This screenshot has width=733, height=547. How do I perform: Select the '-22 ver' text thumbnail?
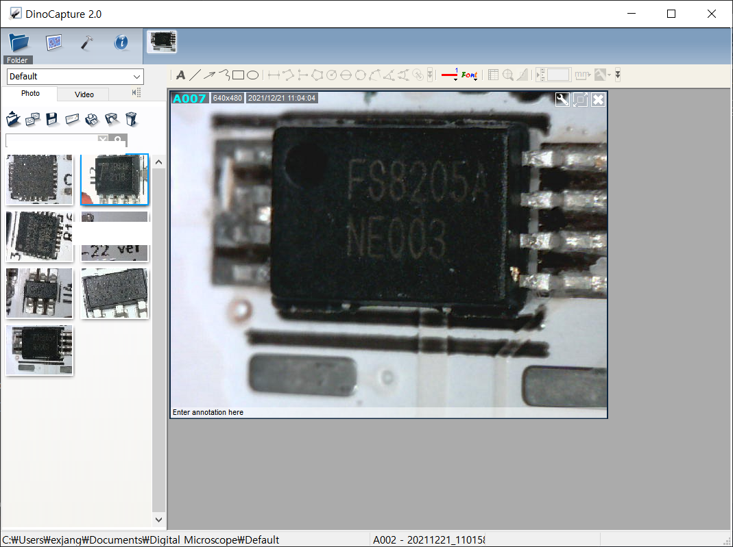115,237
